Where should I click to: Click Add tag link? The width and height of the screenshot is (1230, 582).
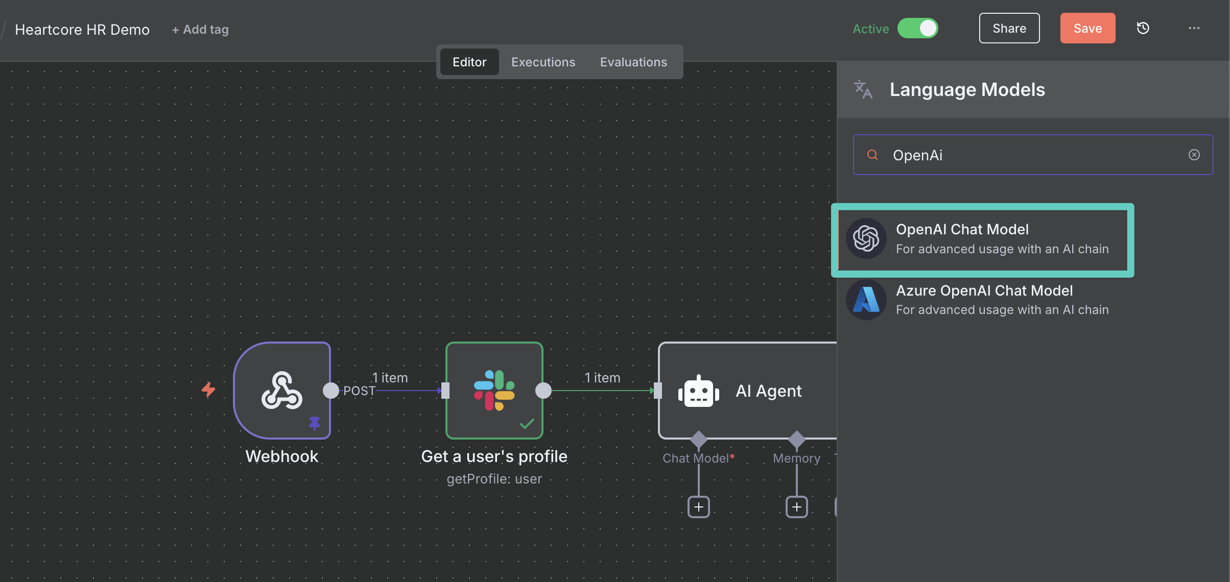tap(200, 30)
